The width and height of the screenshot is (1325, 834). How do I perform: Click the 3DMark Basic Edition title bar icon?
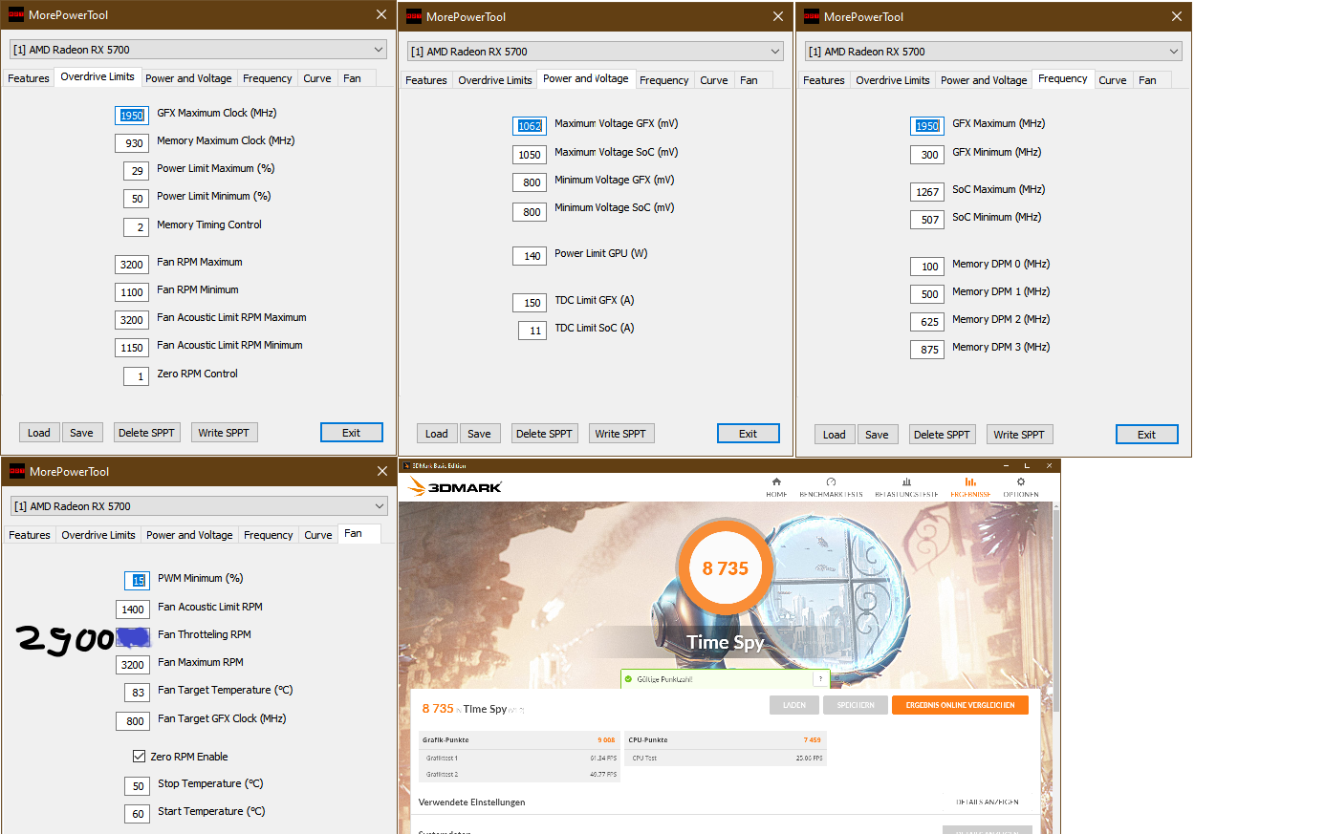(405, 465)
